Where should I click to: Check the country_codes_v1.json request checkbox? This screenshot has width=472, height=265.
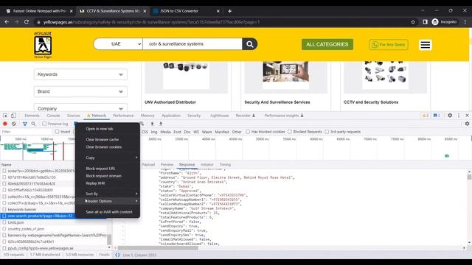click(x=4, y=229)
